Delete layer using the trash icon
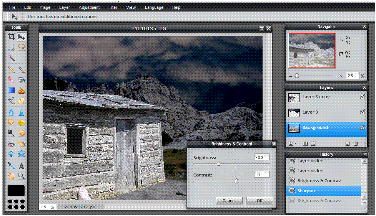The image size is (376, 216). click(356, 144)
